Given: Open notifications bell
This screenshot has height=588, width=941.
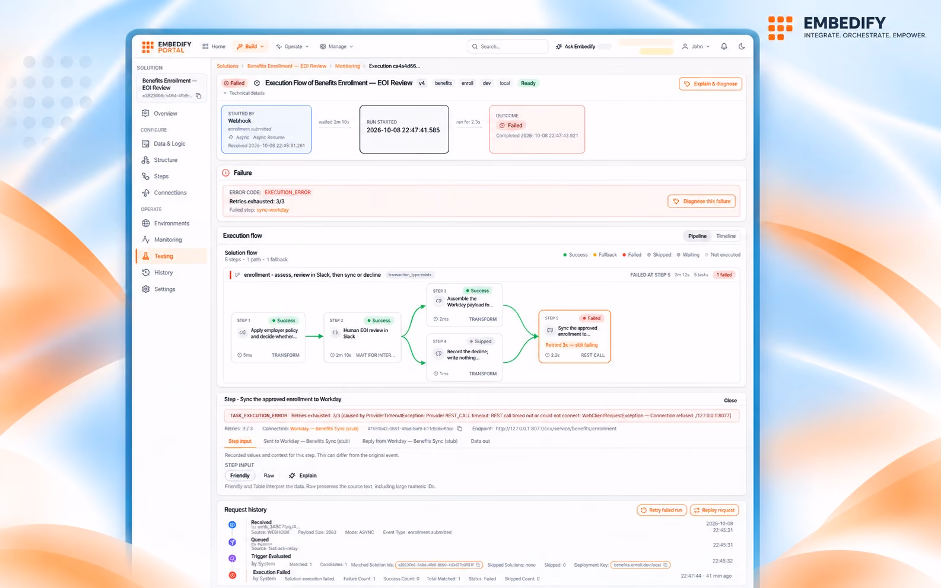Looking at the screenshot, I should 724,46.
